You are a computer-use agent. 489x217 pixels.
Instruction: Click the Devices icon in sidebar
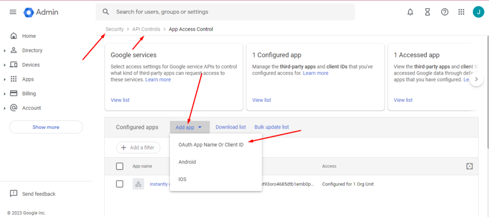pos(13,65)
